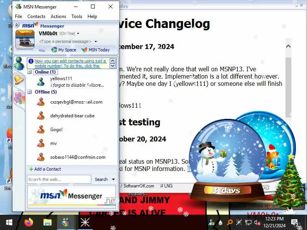Click Add a Contact

45,169
